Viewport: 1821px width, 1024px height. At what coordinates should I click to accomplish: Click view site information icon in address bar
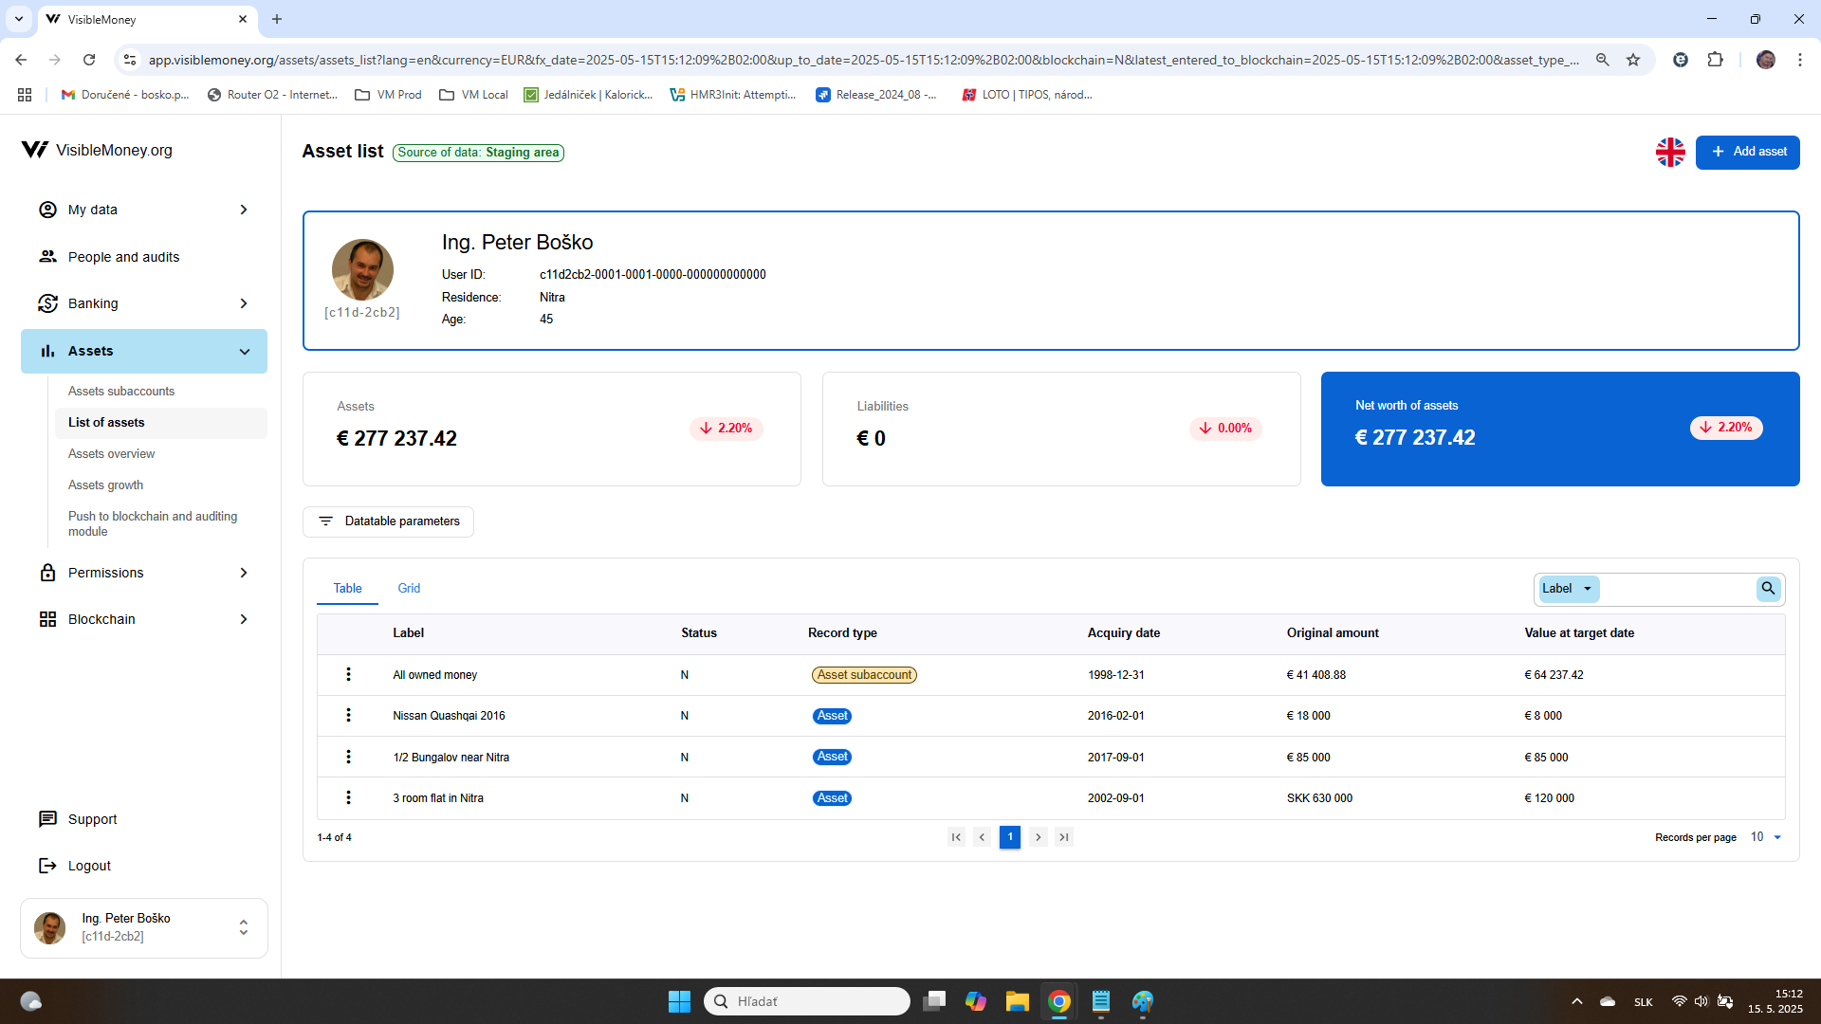(130, 60)
